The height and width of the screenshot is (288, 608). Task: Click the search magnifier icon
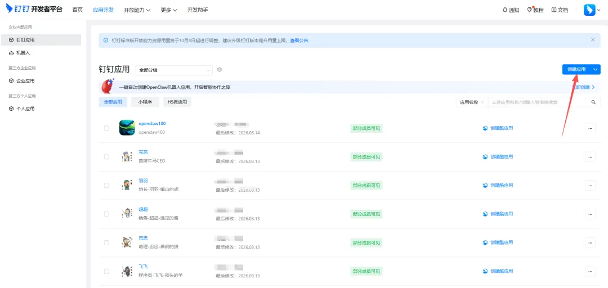[x=593, y=102]
